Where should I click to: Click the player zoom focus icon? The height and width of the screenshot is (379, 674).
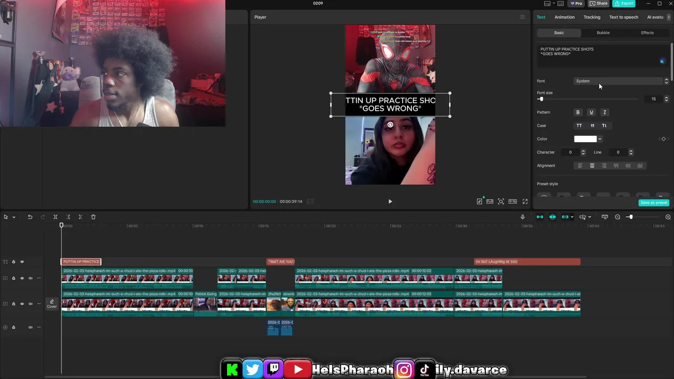click(x=501, y=201)
